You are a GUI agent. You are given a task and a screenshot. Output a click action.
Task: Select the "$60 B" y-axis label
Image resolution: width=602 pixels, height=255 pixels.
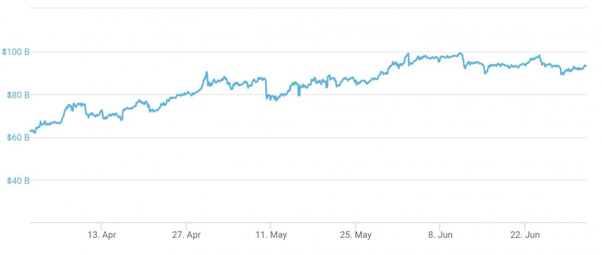tap(18, 137)
